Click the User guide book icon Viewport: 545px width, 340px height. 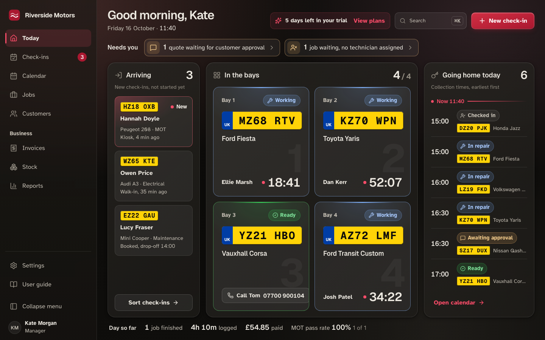[14, 284]
